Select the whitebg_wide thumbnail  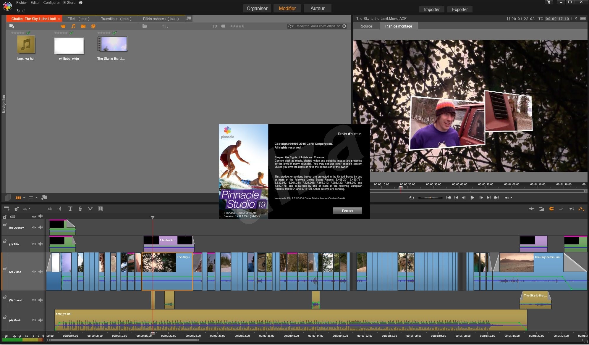click(69, 46)
